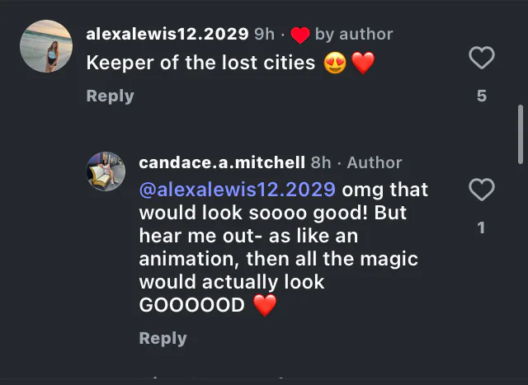The image size is (528, 385).
Task: Click the 9h timestamp on first comment
Action: (x=264, y=35)
